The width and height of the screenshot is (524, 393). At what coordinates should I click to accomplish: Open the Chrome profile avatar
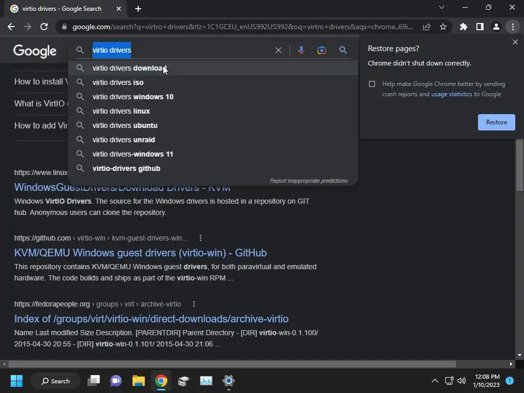point(496,27)
